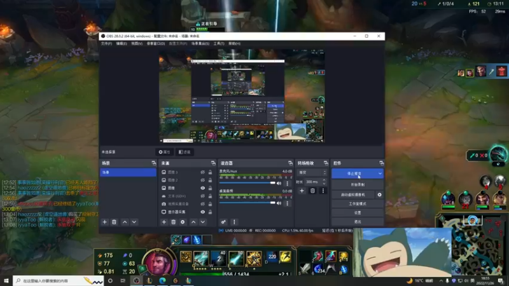The height and width of the screenshot is (286, 509).
Task: Toggle lock on 显示器采集 source
Action: 210,212
